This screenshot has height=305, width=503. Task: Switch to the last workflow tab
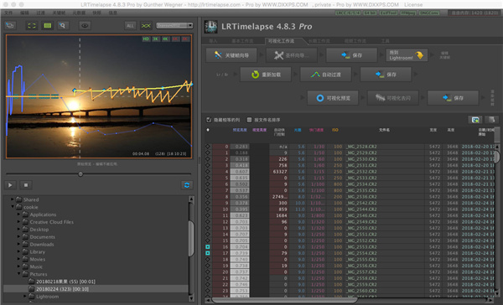(x=386, y=41)
